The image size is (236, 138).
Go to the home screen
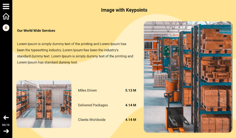point(6,16)
